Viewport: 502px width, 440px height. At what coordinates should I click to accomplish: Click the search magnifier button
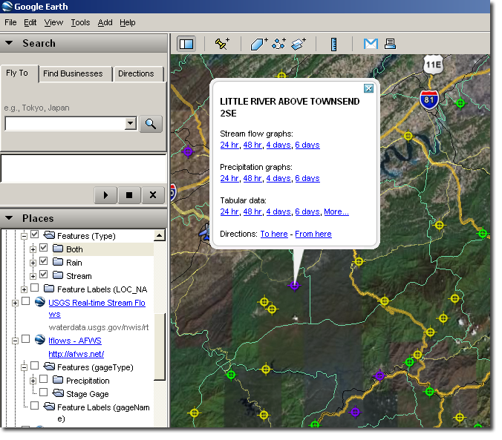pos(151,124)
